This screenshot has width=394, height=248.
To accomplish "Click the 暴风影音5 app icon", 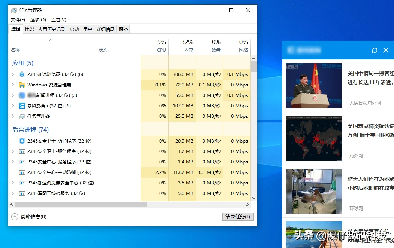I will (x=22, y=106).
